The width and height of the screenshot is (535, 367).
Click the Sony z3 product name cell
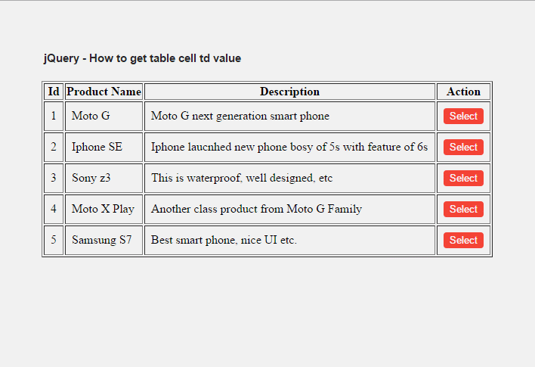click(91, 178)
